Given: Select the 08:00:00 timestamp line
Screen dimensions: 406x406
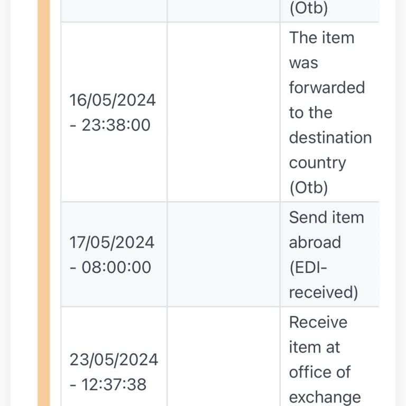Looking at the screenshot, I should pos(110,267).
